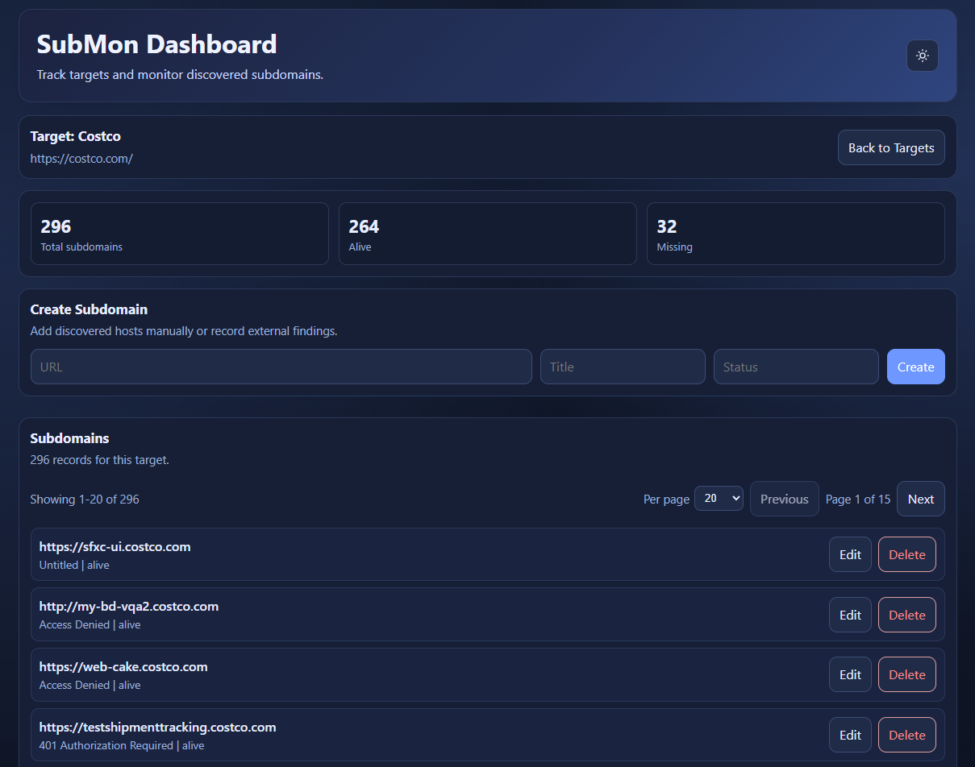The width and height of the screenshot is (975, 767).
Task: Edit the testshipmenttracking.costco.com record
Action: click(x=850, y=735)
